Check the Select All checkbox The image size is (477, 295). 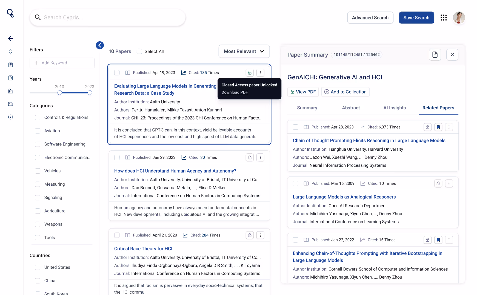click(139, 51)
